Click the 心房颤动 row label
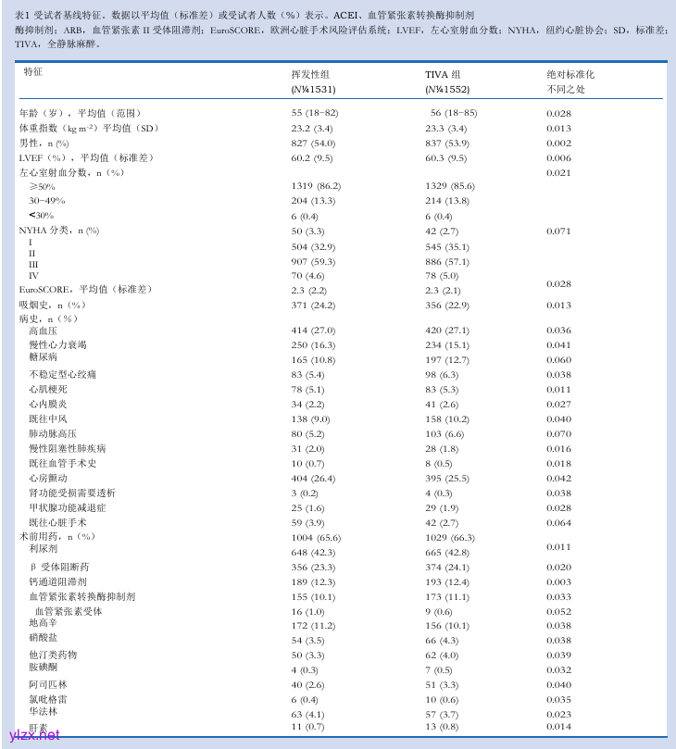Viewport: 676px width, 749px height. (x=47, y=478)
